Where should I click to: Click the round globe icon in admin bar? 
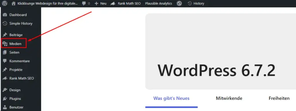[179, 3]
